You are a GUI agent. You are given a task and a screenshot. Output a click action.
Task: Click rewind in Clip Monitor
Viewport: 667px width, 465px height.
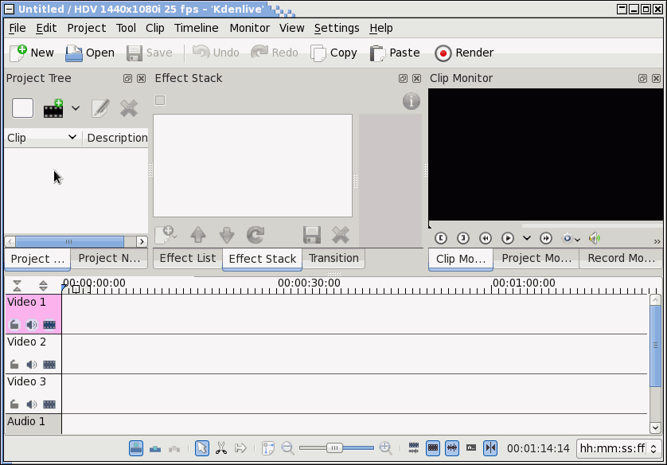click(x=486, y=238)
